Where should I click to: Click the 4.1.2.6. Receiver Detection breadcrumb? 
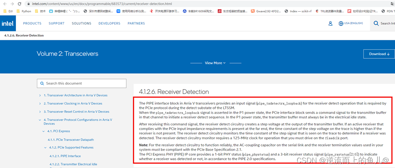coord(24,36)
